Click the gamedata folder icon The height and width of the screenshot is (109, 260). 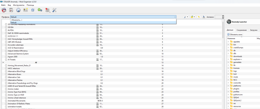point(231,62)
